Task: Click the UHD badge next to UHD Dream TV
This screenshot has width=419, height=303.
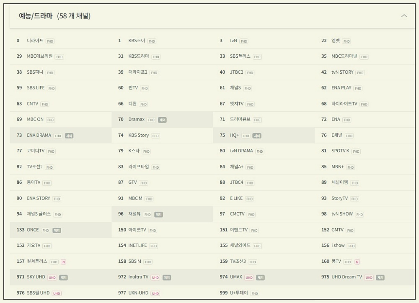Action: (369, 277)
